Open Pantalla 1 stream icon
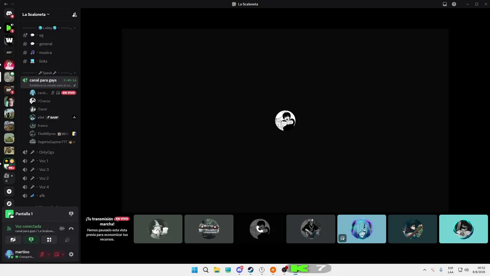The height and width of the screenshot is (276, 490). tap(9, 214)
